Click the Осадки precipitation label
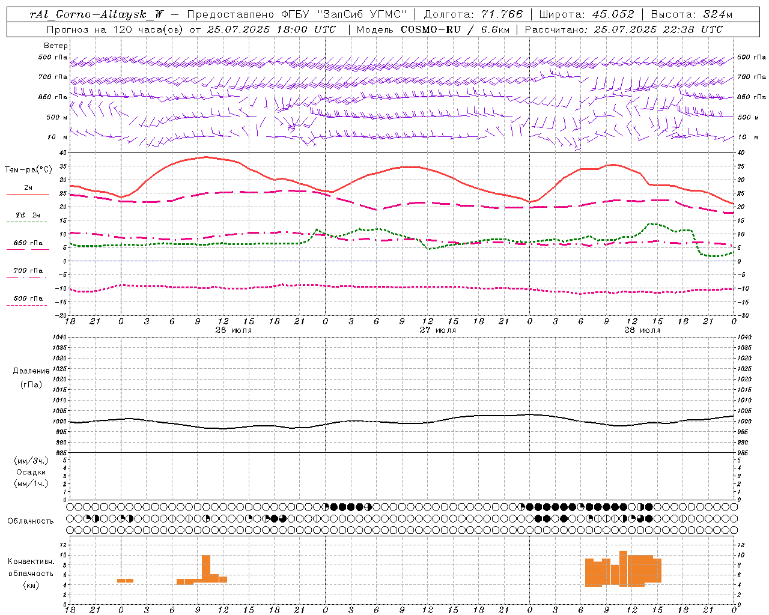 click(x=31, y=472)
